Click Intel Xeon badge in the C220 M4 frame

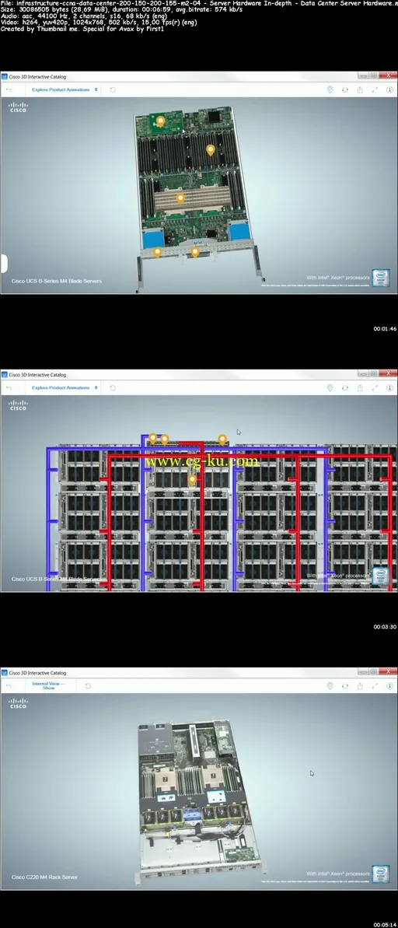[x=380, y=874]
